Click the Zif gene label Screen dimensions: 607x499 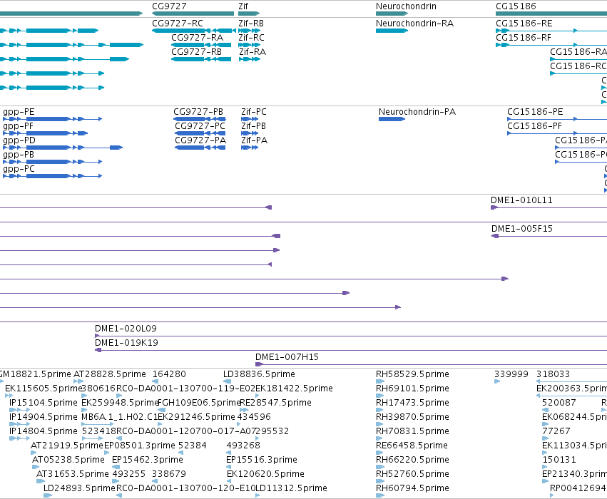(x=243, y=6)
